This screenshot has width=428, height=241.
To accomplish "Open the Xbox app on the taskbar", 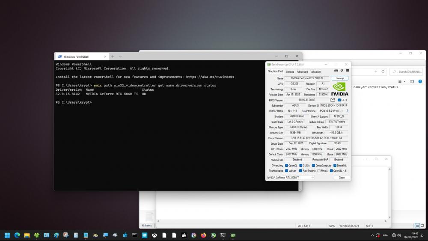I will [154, 235].
